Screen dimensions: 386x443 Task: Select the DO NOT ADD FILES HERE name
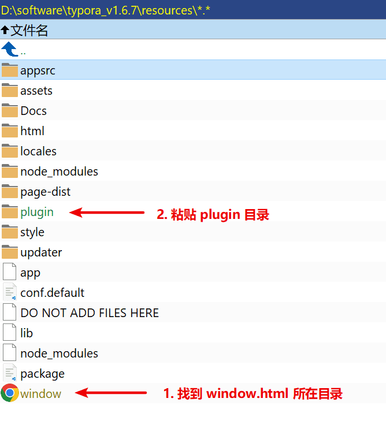(x=90, y=313)
